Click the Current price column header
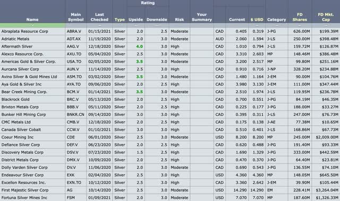This screenshot has height=201, width=340. (237, 20)
